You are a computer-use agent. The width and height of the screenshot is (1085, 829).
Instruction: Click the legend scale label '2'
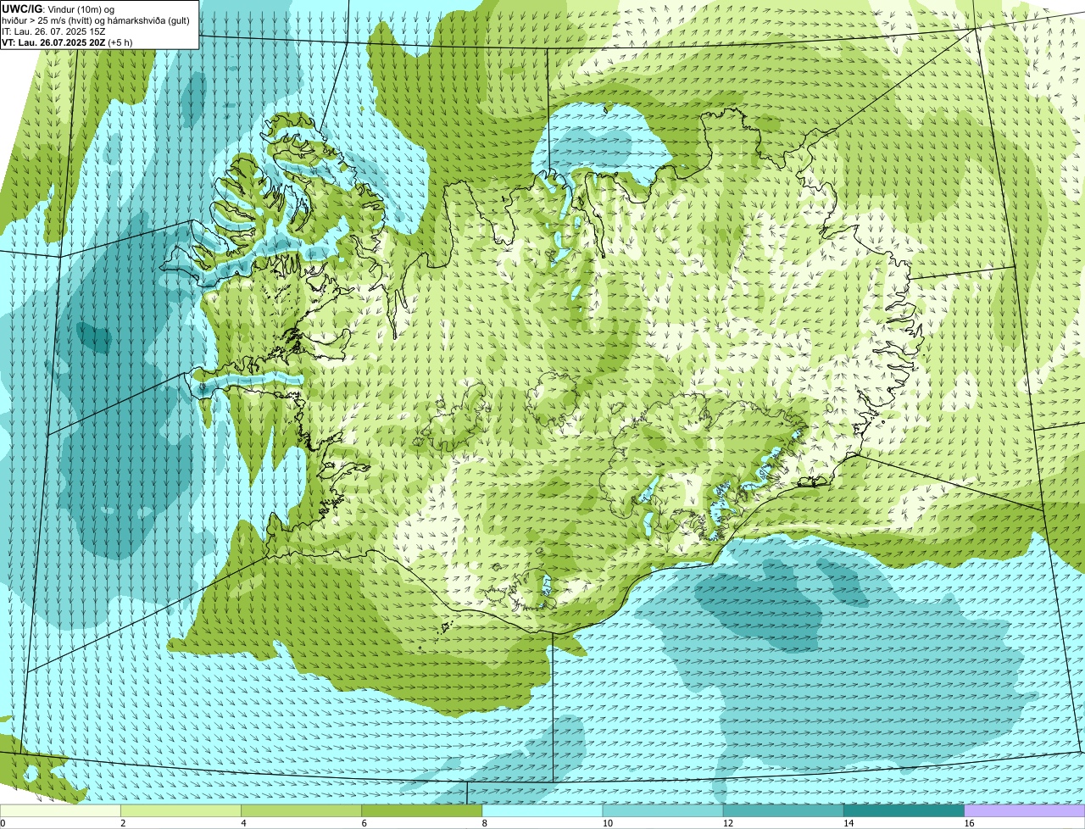pos(123,823)
